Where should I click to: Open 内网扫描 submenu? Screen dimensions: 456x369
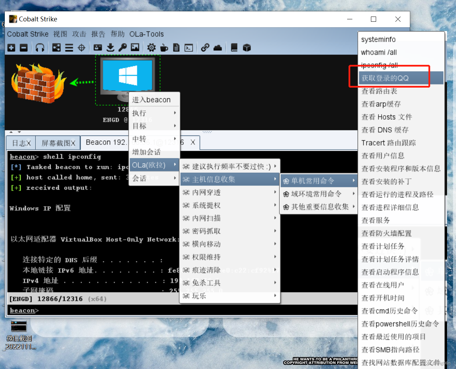[x=230, y=218]
